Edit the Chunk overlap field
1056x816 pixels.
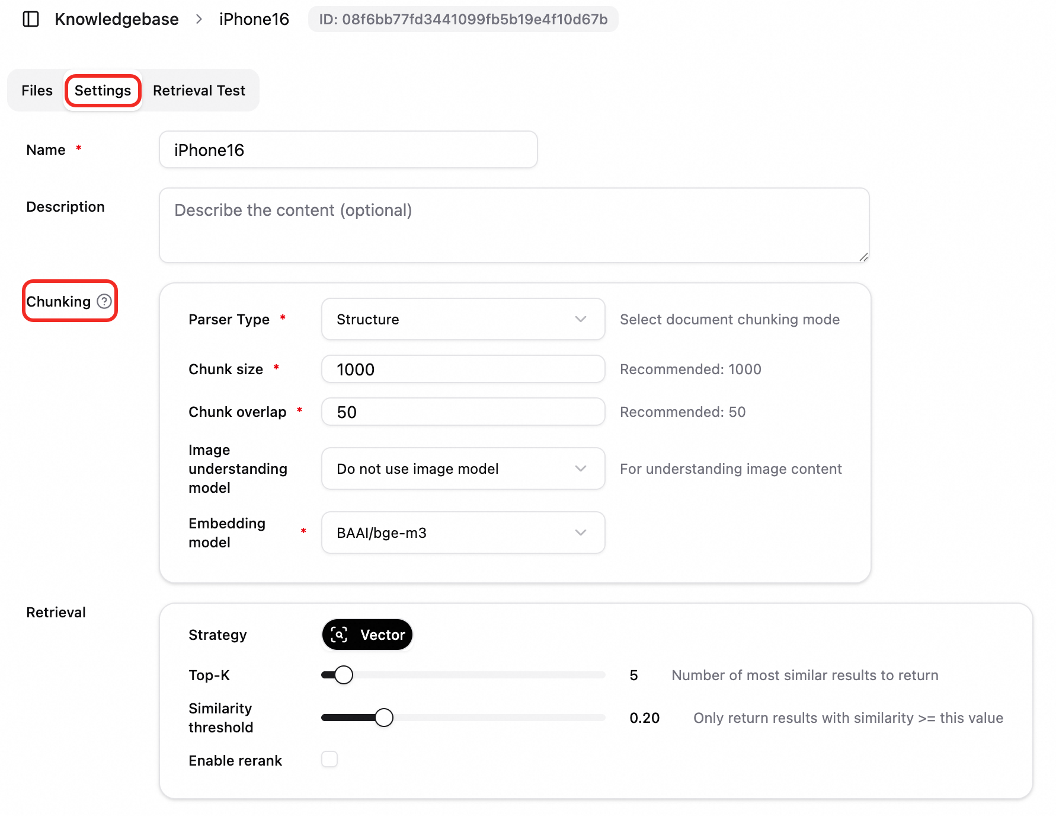coord(463,412)
